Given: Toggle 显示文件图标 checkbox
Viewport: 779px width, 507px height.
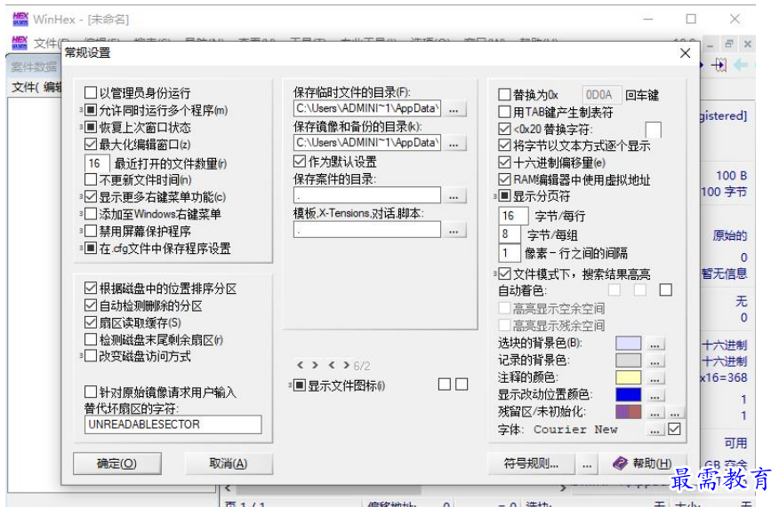Looking at the screenshot, I should coord(300,385).
